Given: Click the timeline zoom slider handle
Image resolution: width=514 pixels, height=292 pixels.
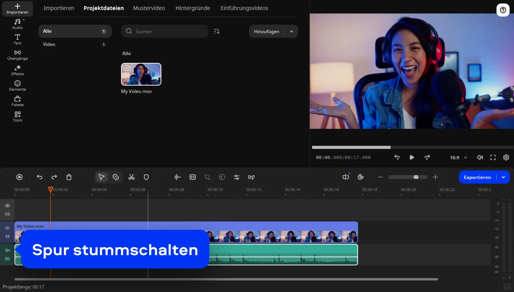Looking at the screenshot, I should tap(416, 177).
